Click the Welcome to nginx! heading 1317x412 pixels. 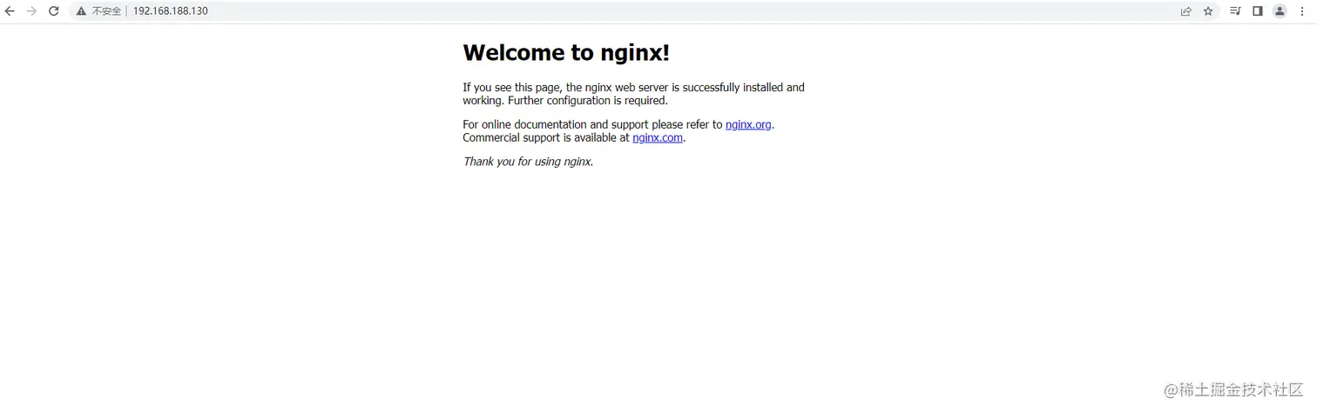pos(566,52)
